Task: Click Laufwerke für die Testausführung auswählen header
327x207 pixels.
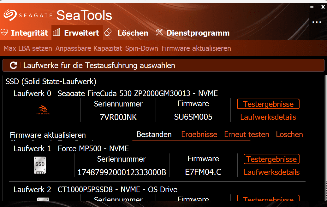Action: coord(99,66)
